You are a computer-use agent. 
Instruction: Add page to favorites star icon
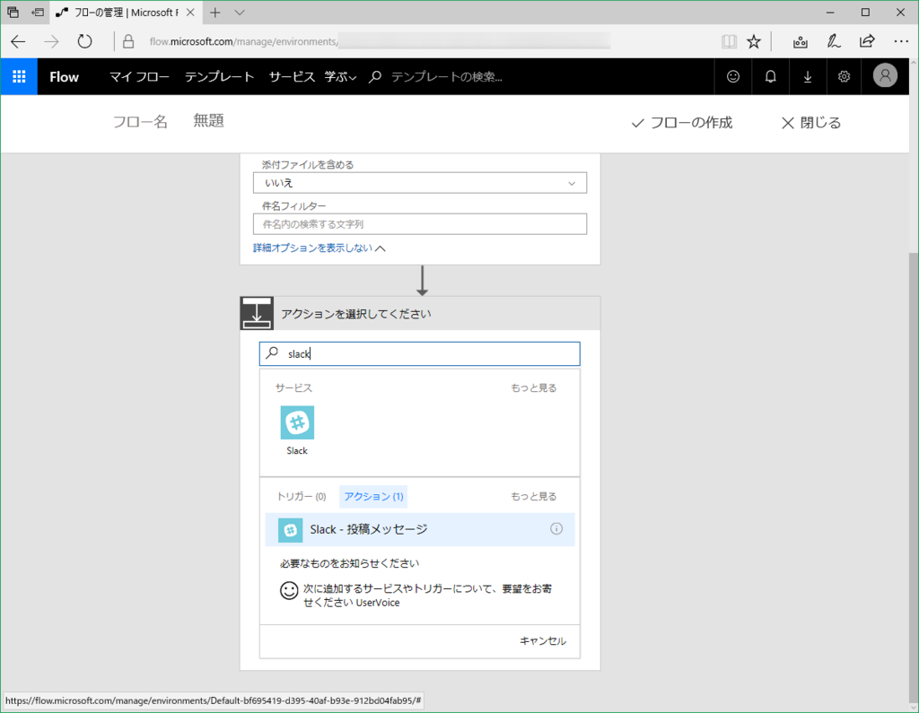(x=754, y=41)
